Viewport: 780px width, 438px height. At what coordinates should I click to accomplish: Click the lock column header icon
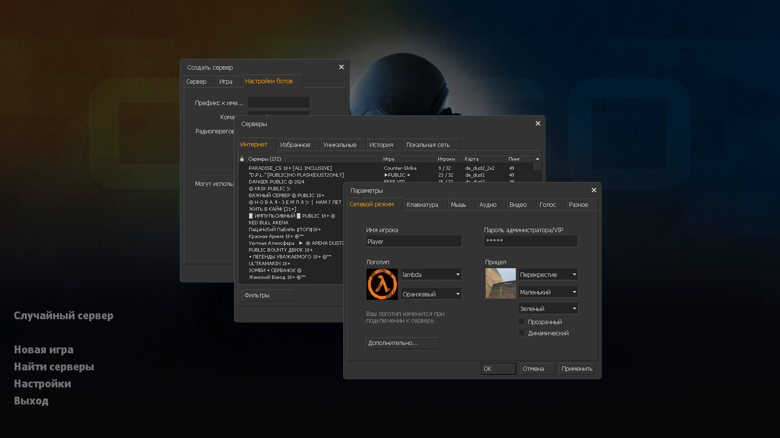pos(242,159)
